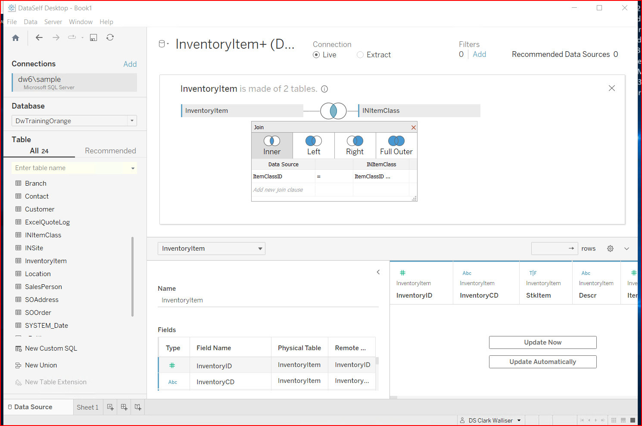
Task: Open the DwTrainingOrange database dropdown
Action: coord(132,121)
